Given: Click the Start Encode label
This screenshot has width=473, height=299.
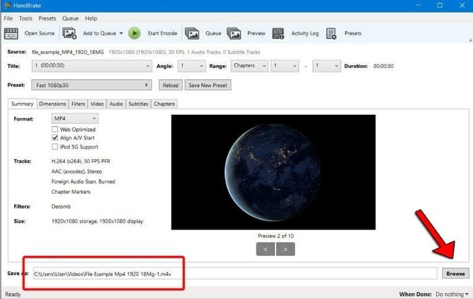Looking at the screenshot, I should [162, 33].
